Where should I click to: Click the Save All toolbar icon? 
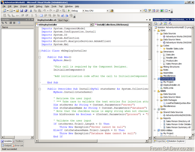pyautogui.click(x=26, y=11)
